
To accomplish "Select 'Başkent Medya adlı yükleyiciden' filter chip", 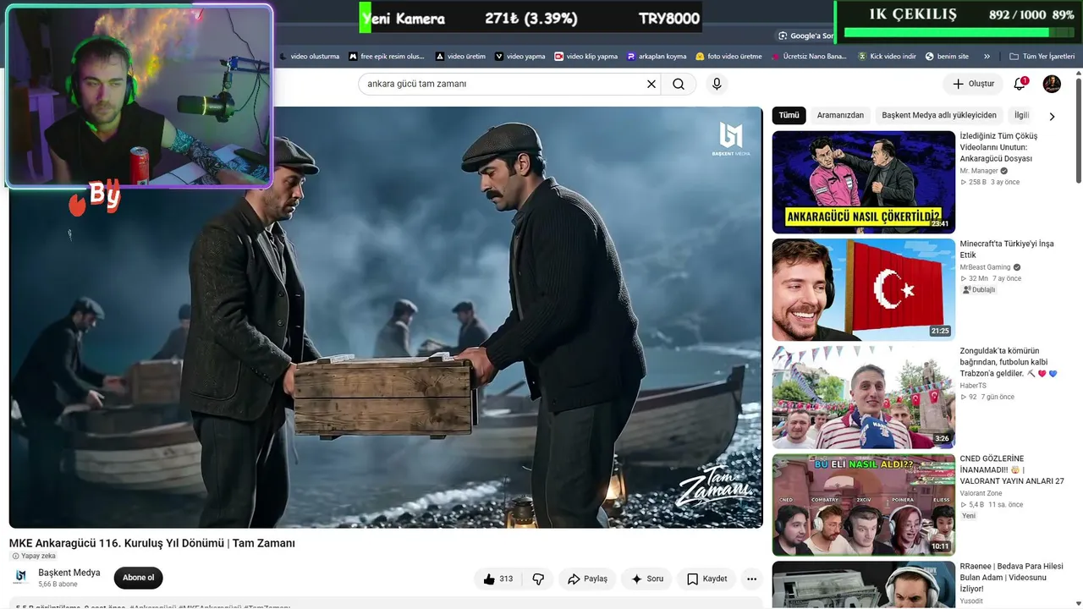I will click(x=939, y=115).
